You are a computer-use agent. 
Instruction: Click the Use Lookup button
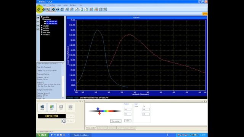pyautogui.click(x=116, y=121)
